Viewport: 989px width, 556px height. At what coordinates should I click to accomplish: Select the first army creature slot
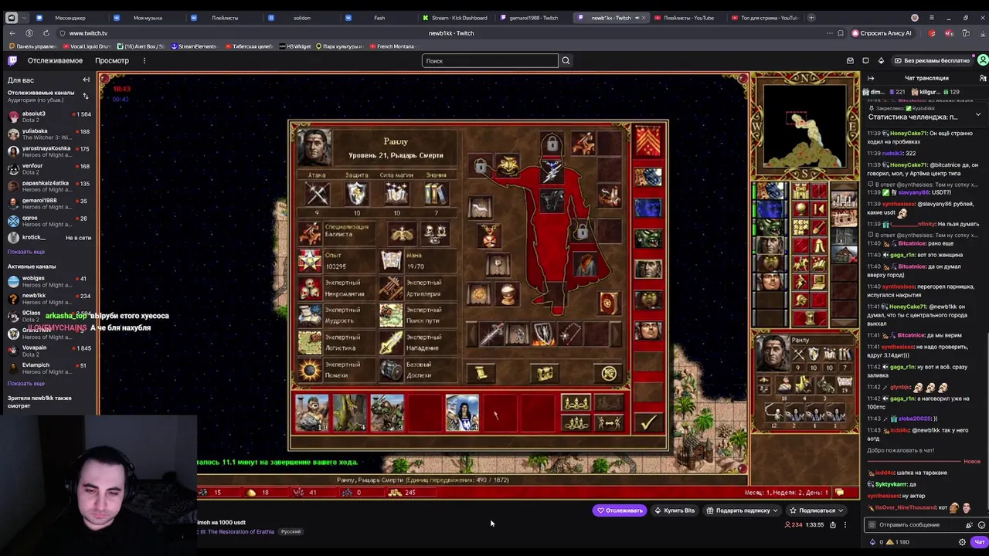312,412
